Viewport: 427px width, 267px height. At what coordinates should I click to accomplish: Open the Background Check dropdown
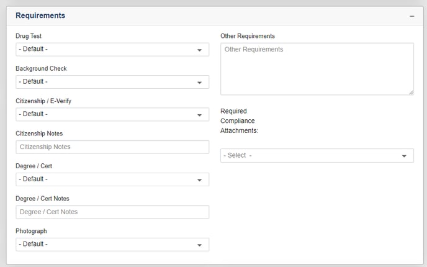(x=112, y=82)
